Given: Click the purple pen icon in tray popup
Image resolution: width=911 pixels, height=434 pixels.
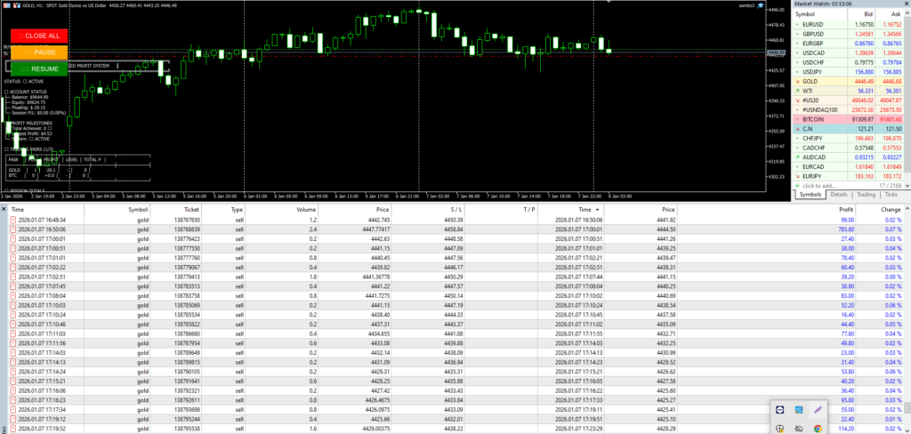Looking at the screenshot, I should [x=818, y=408].
